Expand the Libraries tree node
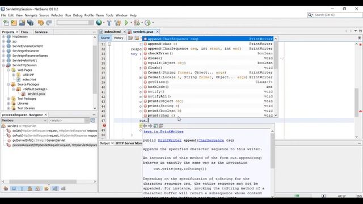The width and height of the screenshot is (363, 204). tap(9, 103)
